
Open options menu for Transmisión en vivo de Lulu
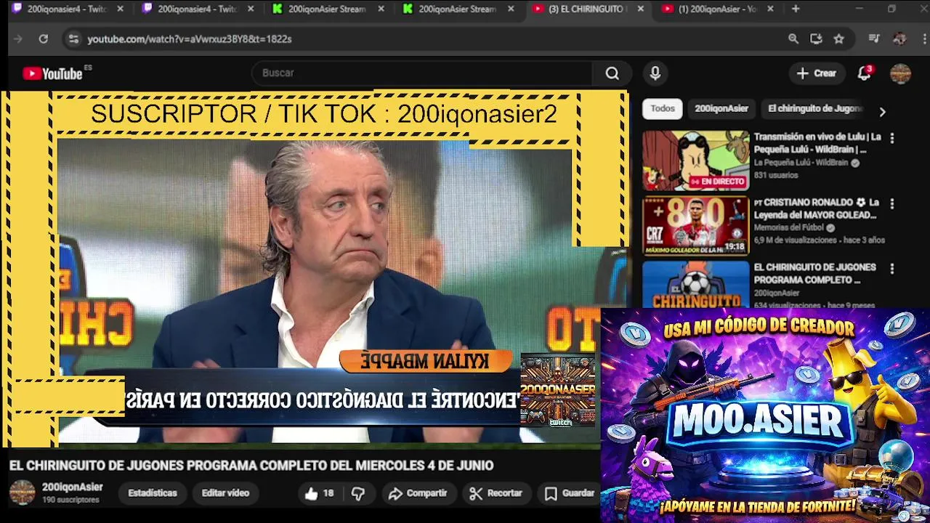click(x=892, y=138)
